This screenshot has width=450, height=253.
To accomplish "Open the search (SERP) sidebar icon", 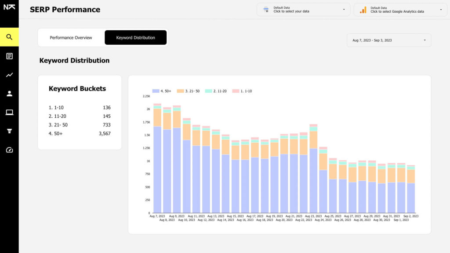I will [9, 37].
